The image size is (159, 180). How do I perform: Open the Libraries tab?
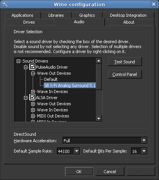tap(56, 15)
